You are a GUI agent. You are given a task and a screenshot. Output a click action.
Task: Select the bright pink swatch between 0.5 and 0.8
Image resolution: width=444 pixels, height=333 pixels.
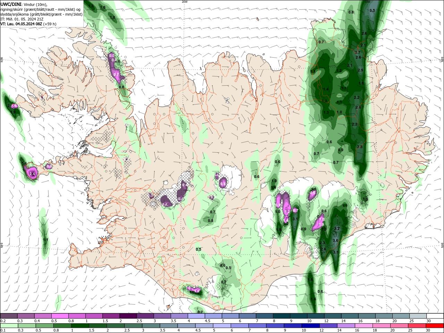coord(60,316)
